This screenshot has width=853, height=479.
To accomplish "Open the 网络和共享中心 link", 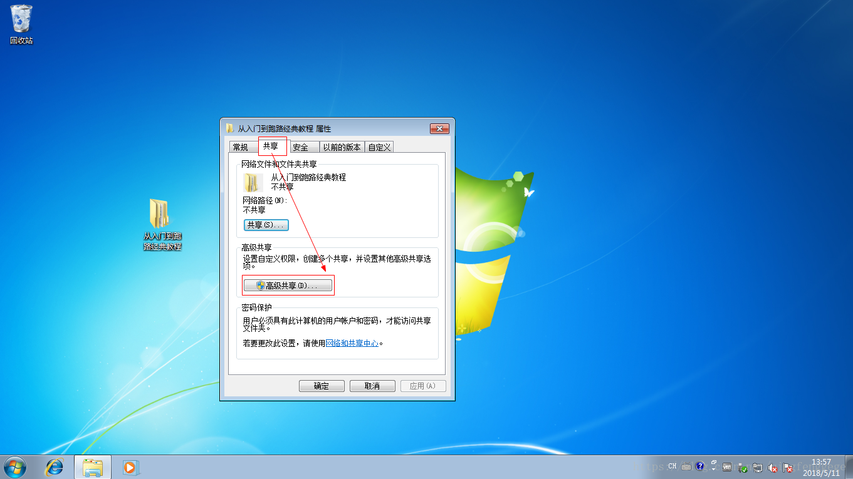I will [352, 343].
